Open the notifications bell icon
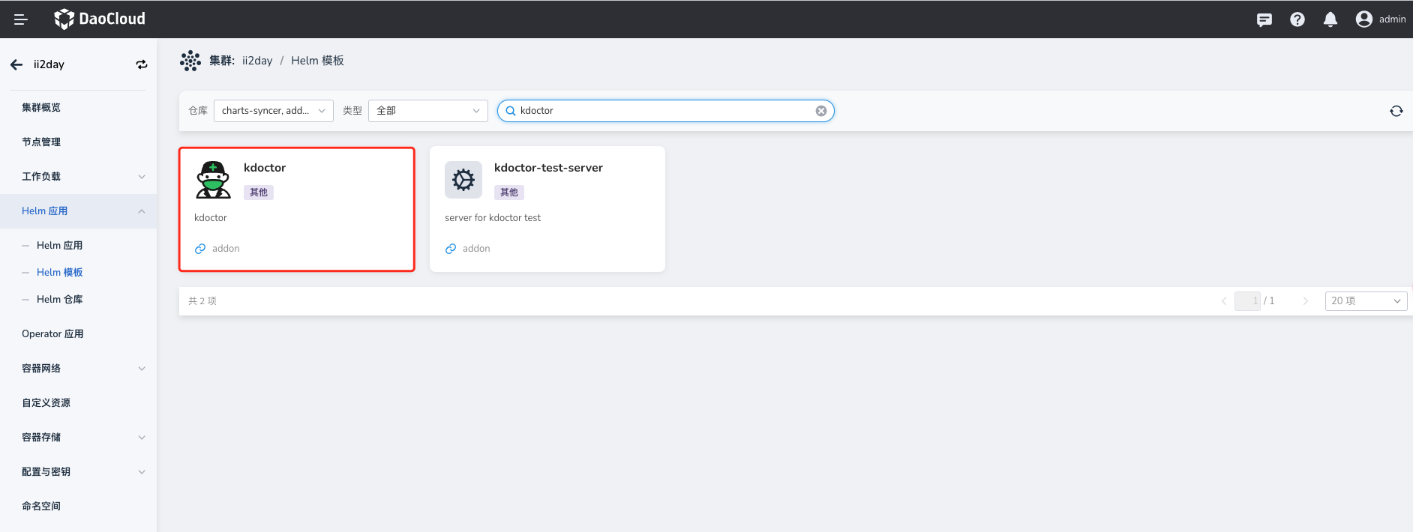The height and width of the screenshot is (532, 1413). click(x=1330, y=19)
